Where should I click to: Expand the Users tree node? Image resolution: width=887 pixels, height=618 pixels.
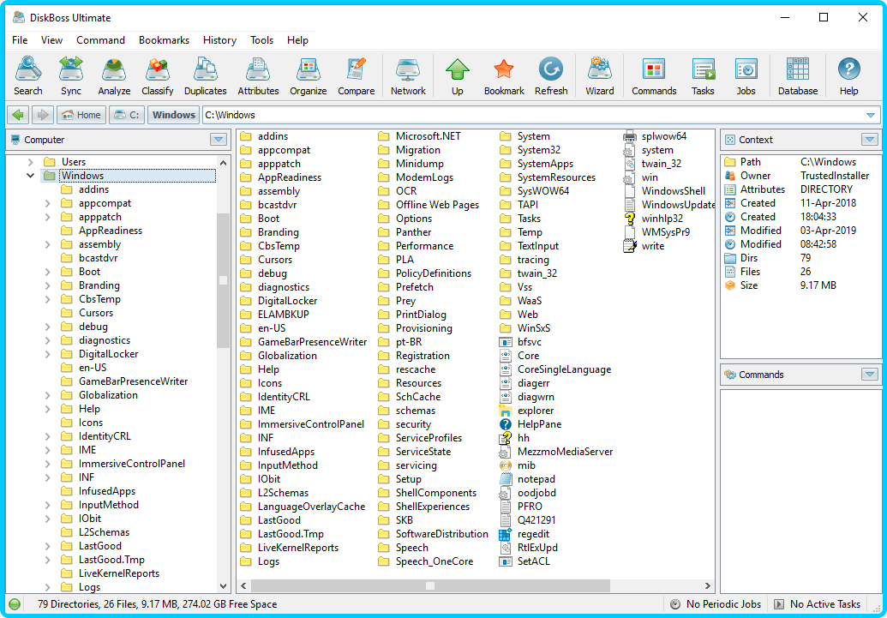click(x=31, y=162)
